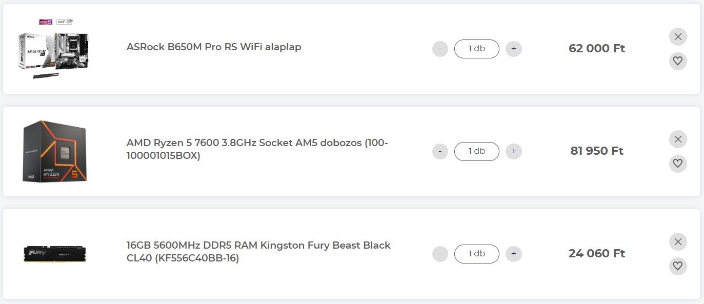This screenshot has height=304, width=704.
Task: Add Kingston Fury Beast RAM to wishlist
Action: coord(678,267)
